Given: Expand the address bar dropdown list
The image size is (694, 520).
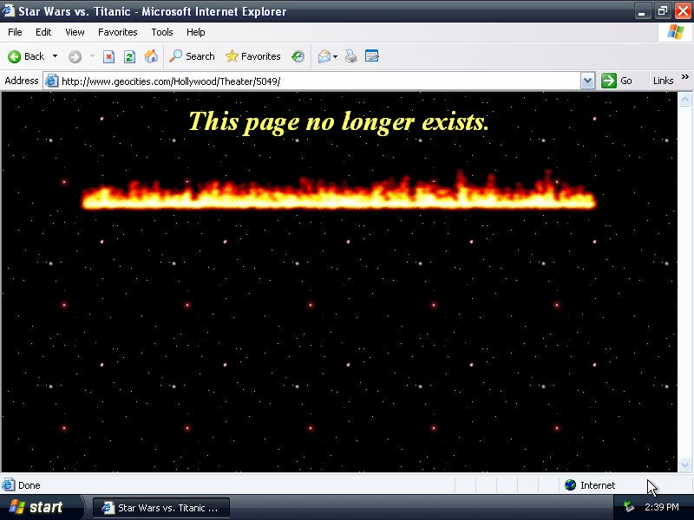Looking at the screenshot, I should tap(587, 81).
